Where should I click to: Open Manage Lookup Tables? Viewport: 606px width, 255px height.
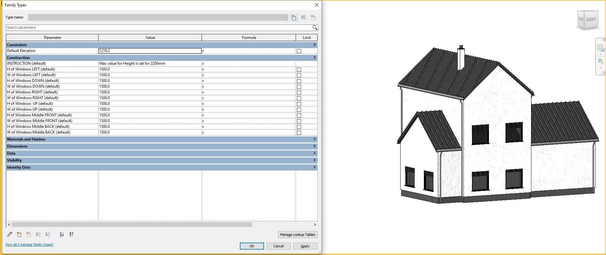tap(297, 235)
